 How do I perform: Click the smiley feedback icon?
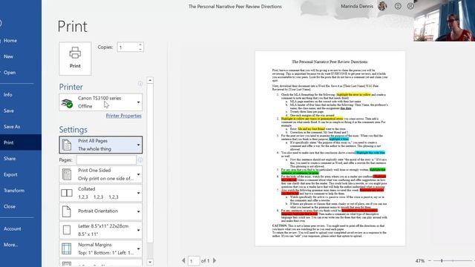point(398,6)
